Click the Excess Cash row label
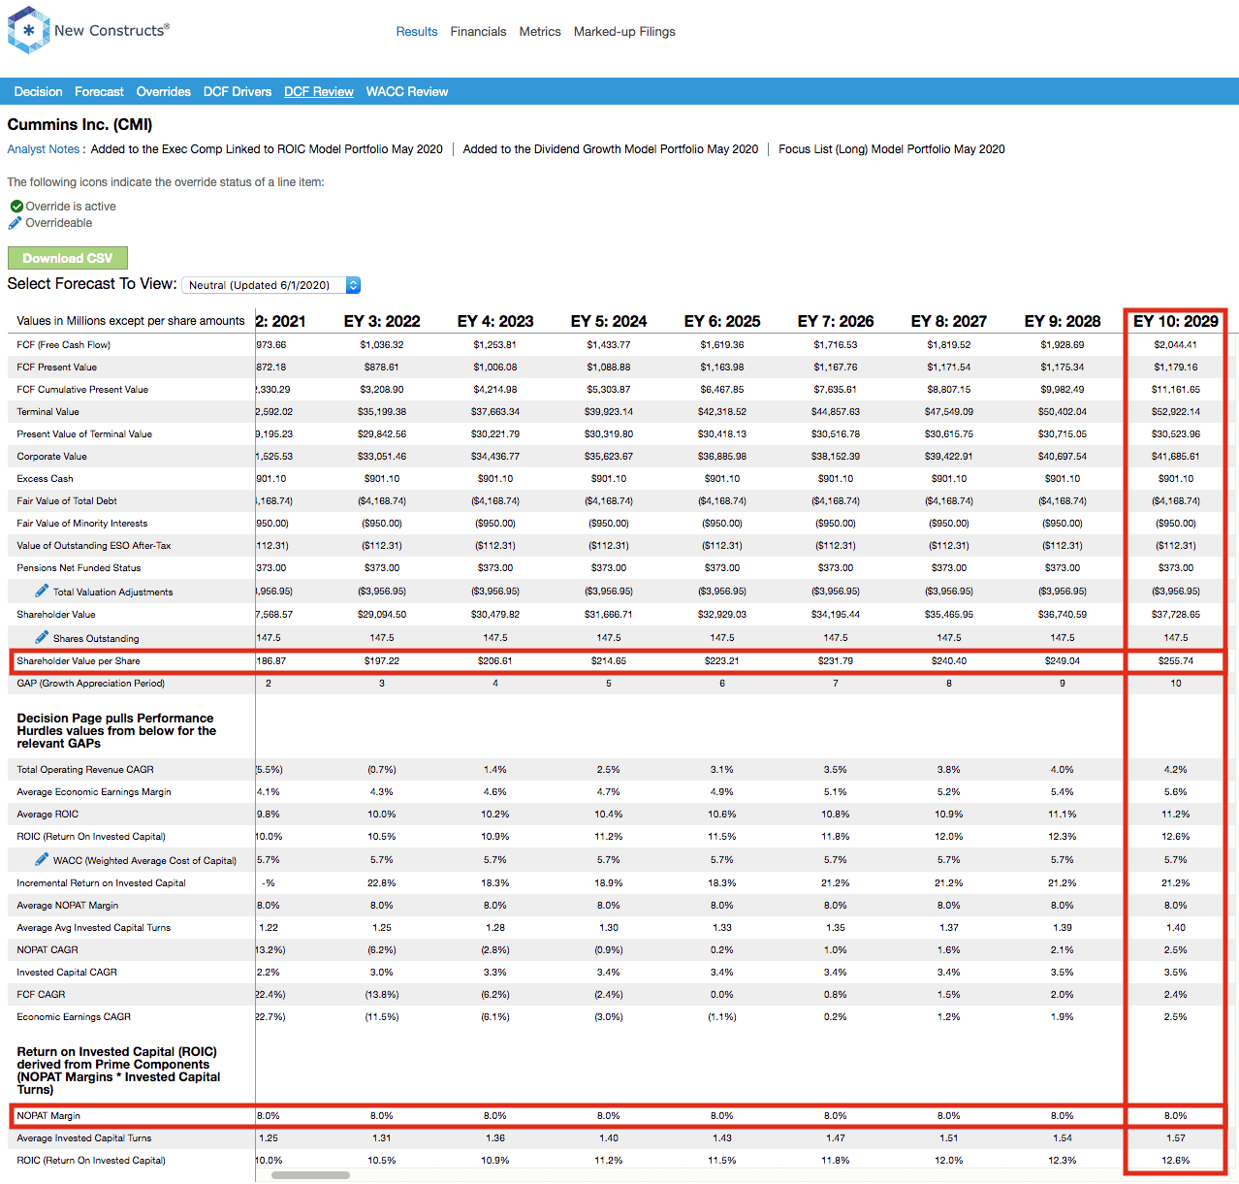 click(46, 479)
